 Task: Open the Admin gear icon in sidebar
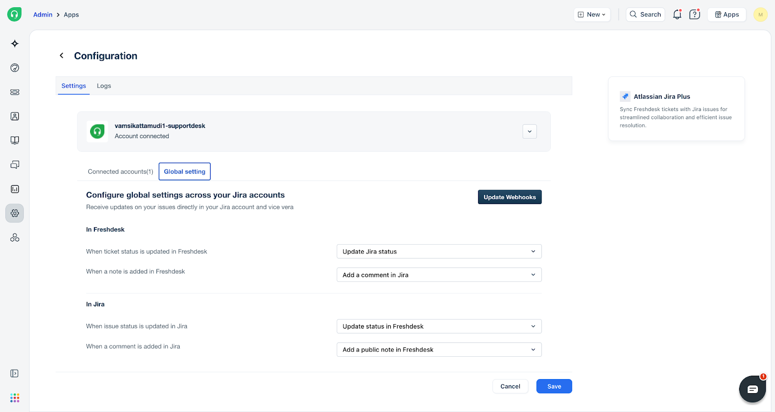pos(15,213)
